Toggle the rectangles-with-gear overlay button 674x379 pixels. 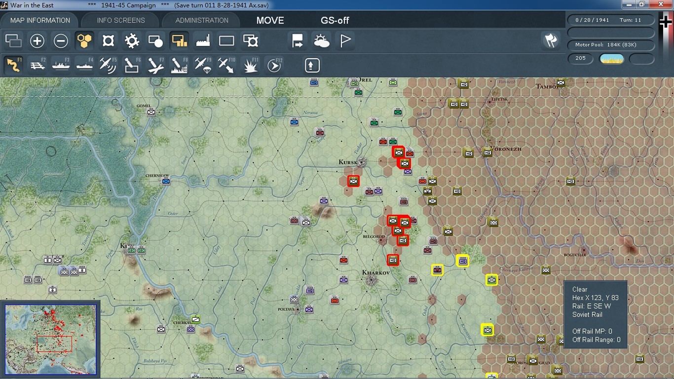point(251,41)
